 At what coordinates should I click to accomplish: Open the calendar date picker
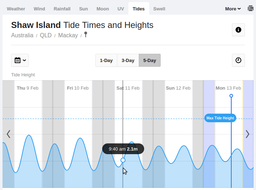pyautogui.click(x=20, y=60)
